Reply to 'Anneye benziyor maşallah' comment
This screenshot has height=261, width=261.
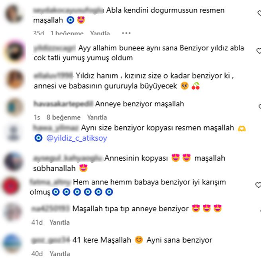pos(97,117)
